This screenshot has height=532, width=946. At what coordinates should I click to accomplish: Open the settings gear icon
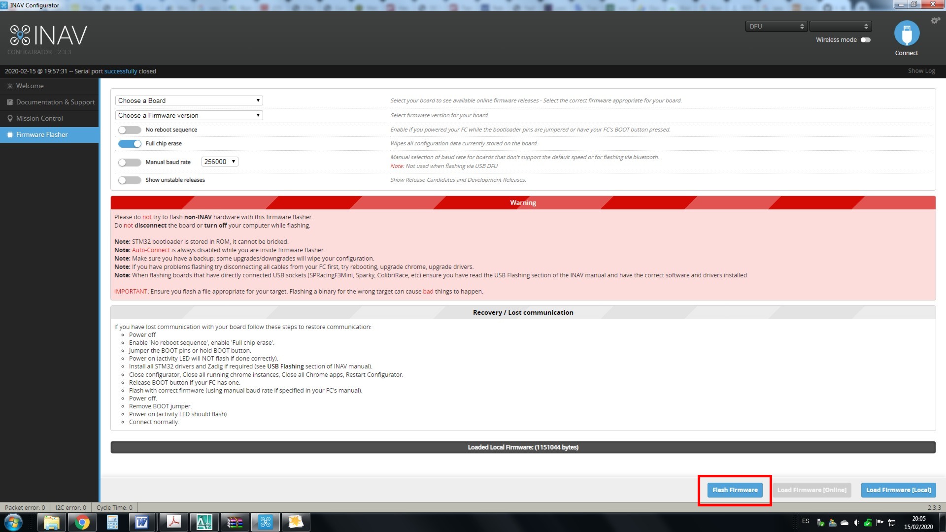pos(935,21)
